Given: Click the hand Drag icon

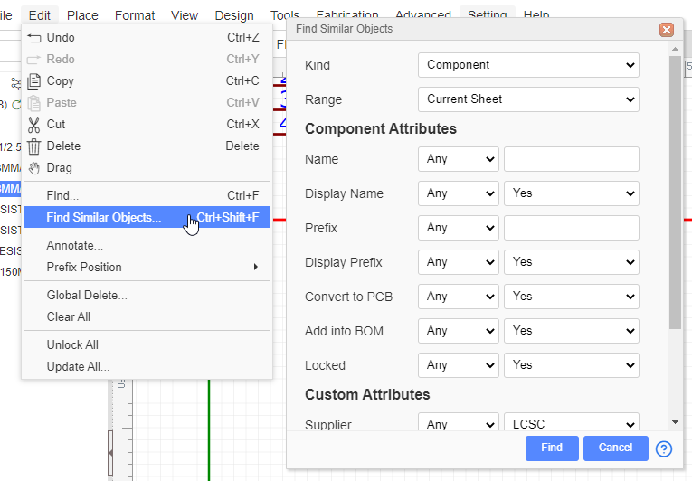Looking at the screenshot, I should (34, 168).
